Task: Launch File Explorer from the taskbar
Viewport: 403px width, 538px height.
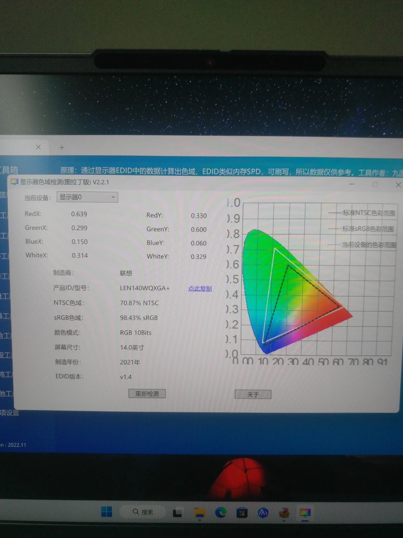Action: tap(199, 513)
